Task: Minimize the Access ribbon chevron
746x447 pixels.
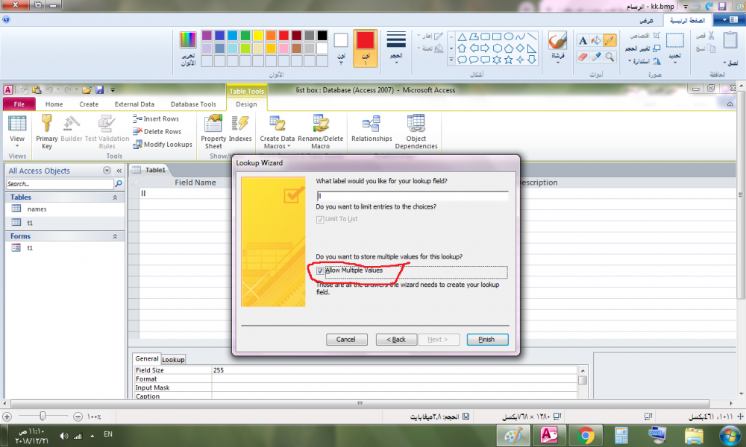Action: click(x=730, y=104)
